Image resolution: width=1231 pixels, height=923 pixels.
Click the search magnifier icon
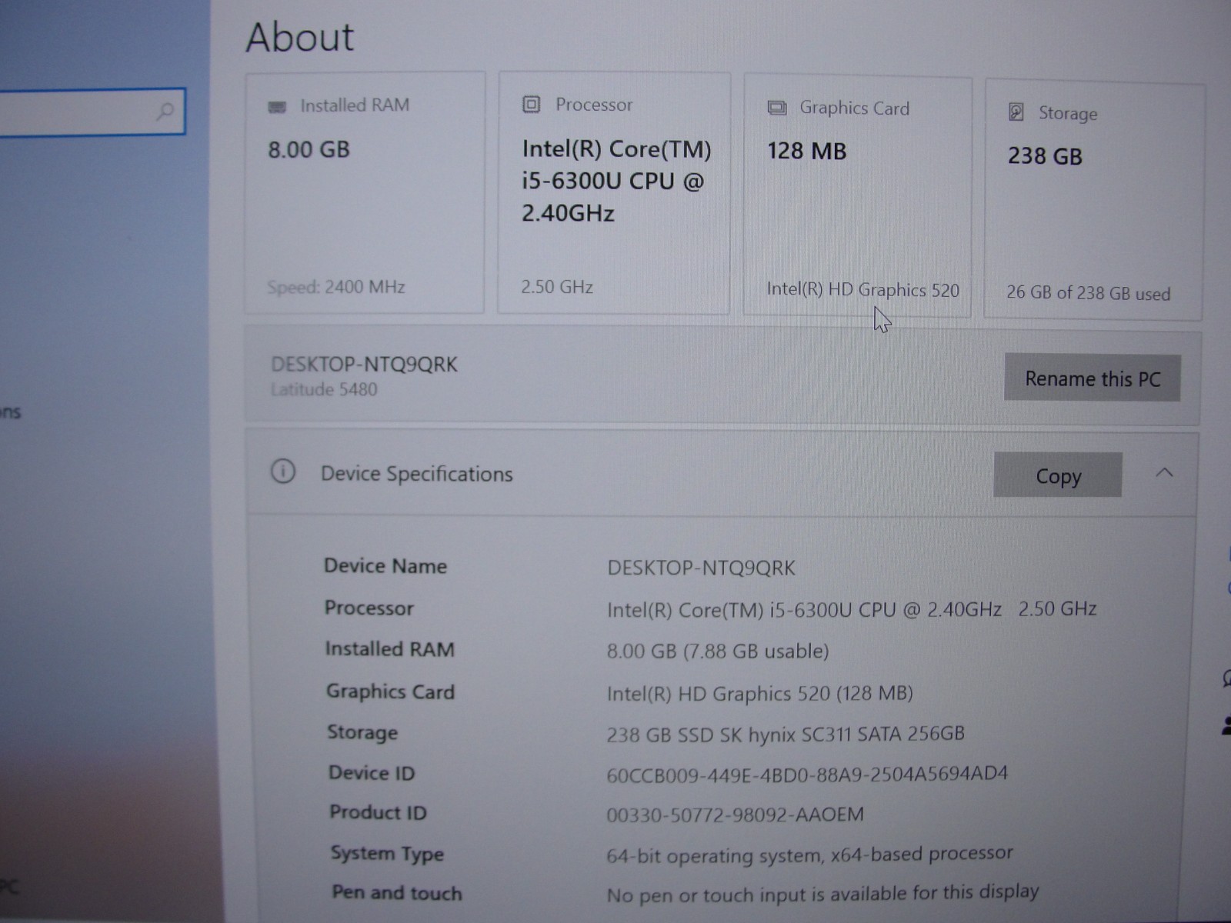[x=165, y=112]
